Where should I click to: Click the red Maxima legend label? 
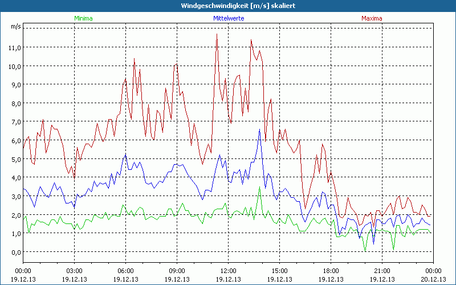click(x=372, y=18)
